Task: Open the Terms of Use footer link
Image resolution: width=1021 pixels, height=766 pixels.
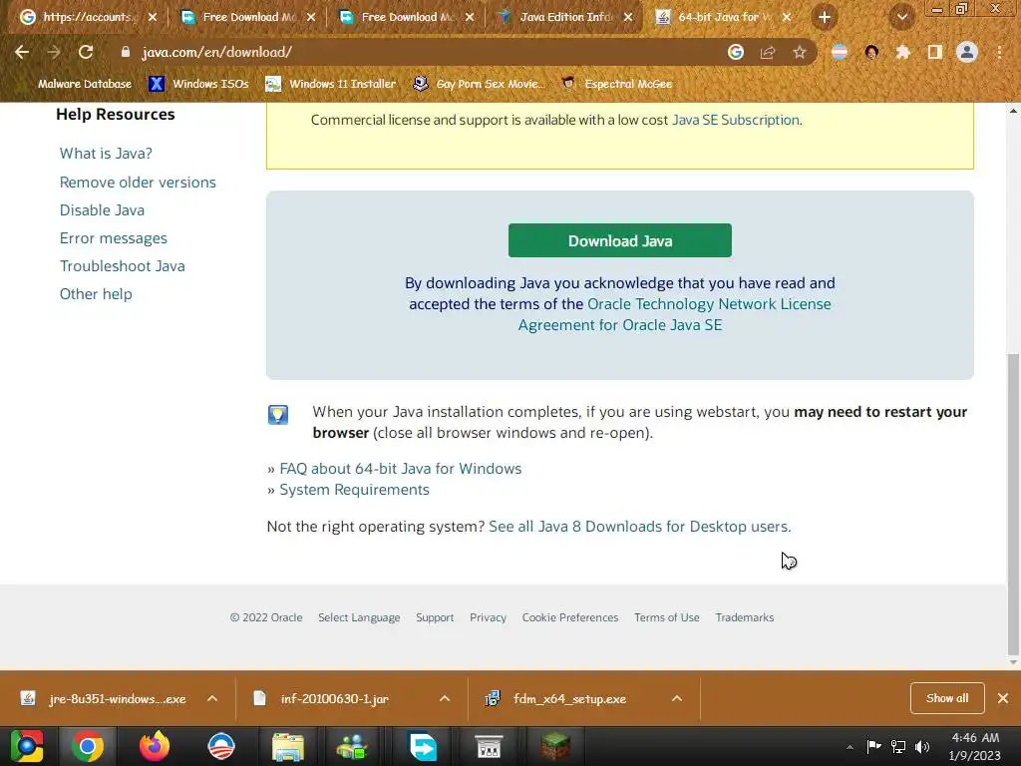Action: coord(667,617)
